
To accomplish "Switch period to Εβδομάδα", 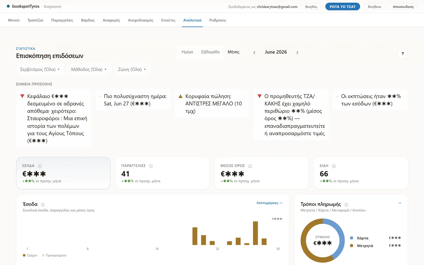I will coord(210,52).
